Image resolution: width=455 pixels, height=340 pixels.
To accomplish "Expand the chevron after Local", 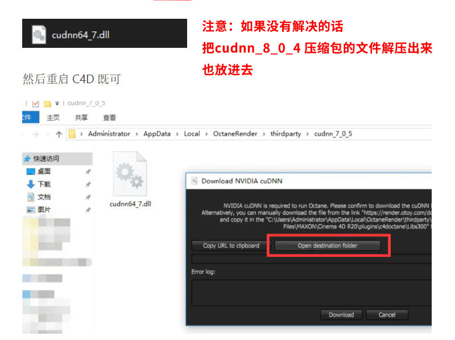I will (206, 134).
